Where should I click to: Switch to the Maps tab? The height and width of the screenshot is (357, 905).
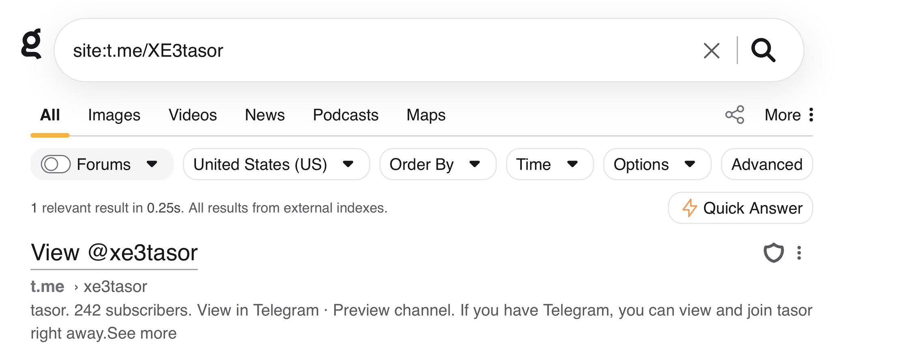coord(426,115)
